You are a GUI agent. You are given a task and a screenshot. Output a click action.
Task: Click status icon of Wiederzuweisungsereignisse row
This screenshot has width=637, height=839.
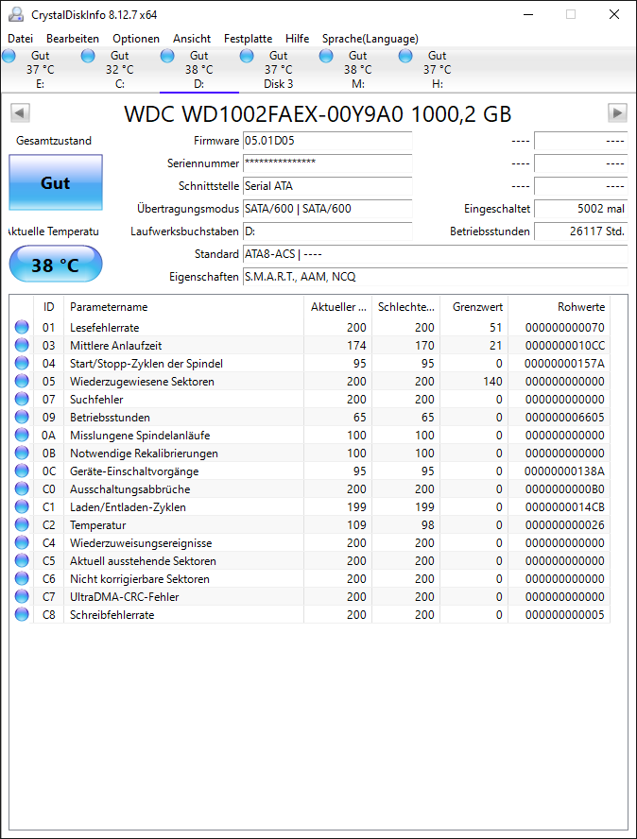(22, 542)
